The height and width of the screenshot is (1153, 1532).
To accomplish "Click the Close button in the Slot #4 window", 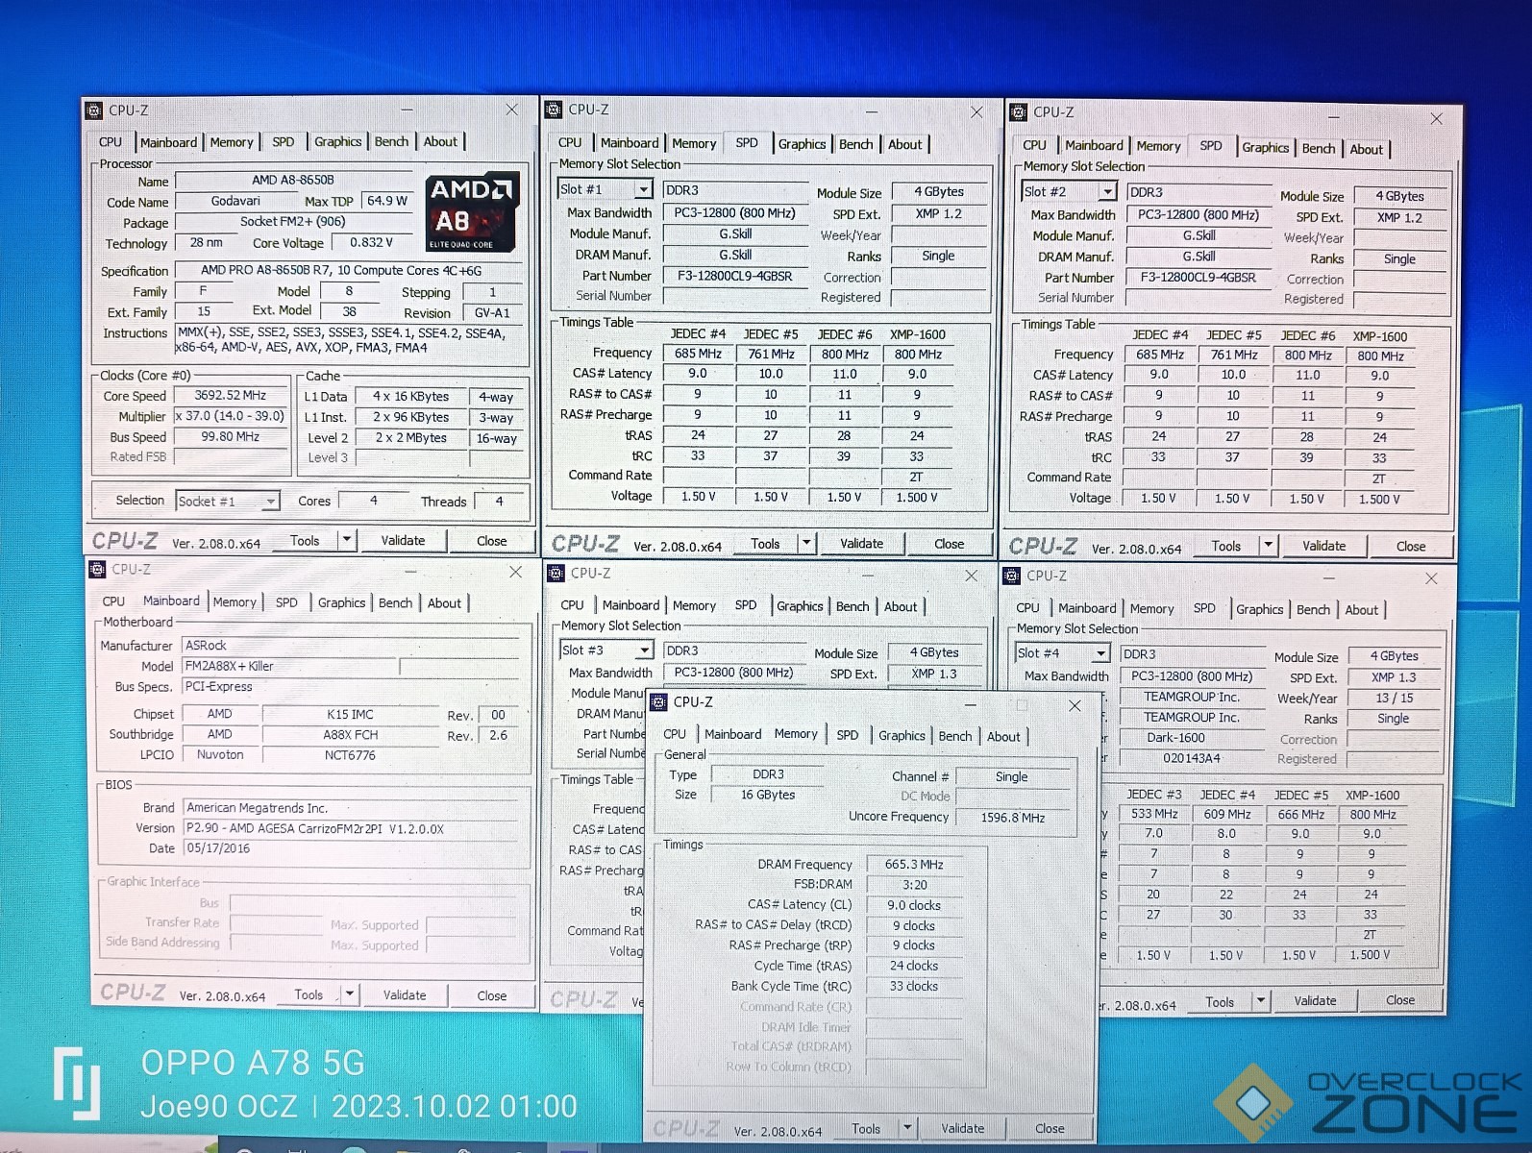I will [x=1399, y=1000].
